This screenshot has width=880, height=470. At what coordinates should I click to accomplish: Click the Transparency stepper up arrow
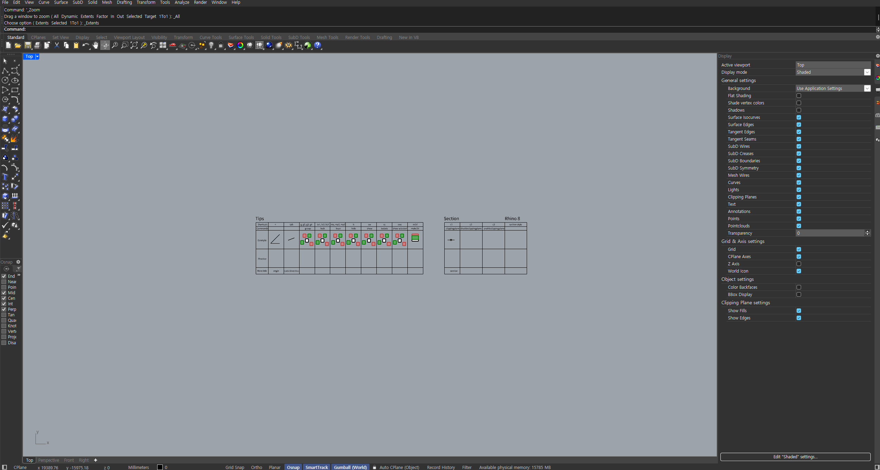[x=867, y=232]
